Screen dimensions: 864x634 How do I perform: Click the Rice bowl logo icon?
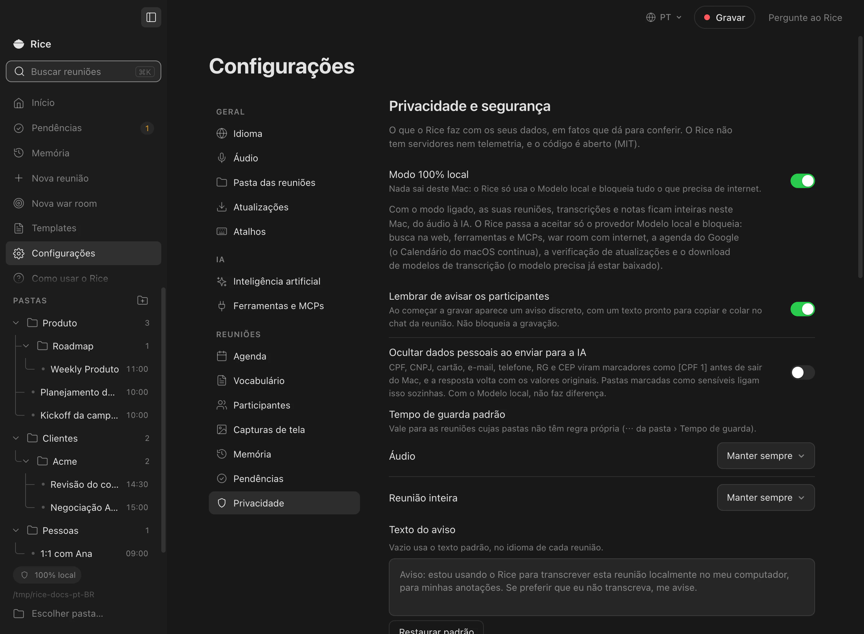tap(19, 44)
